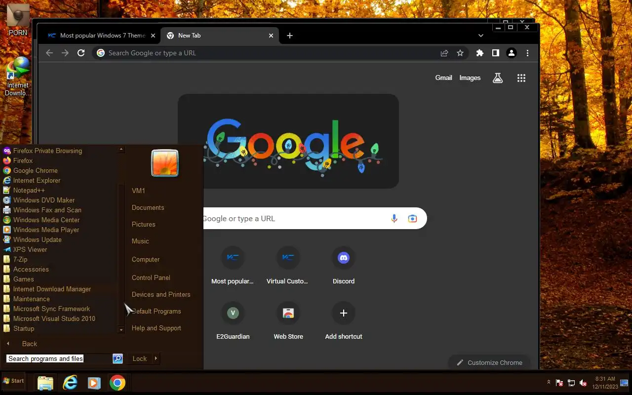Screen dimensions: 632x395
Task: Click the Add shortcut tile
Action: click(x=344, y=322)
